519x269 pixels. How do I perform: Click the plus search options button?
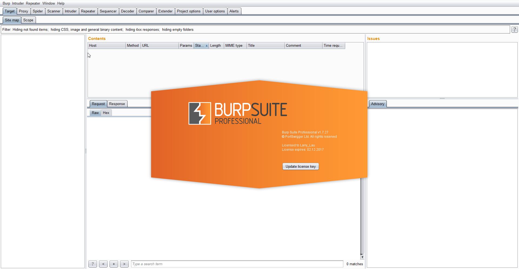(x=114, y=264)
